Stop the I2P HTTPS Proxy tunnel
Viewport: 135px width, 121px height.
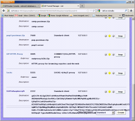pos(120,55)
